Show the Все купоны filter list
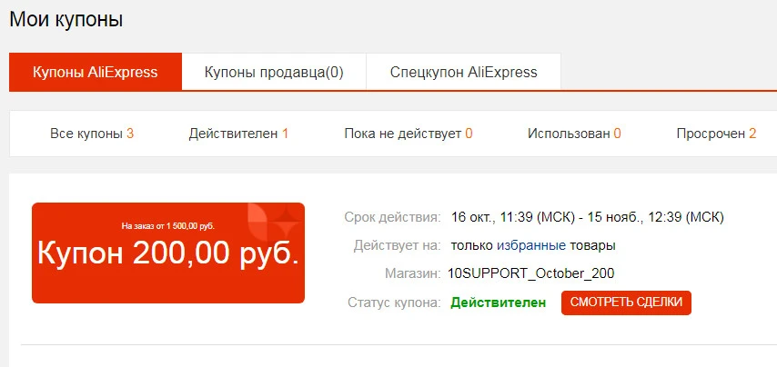 coord(92,134)
